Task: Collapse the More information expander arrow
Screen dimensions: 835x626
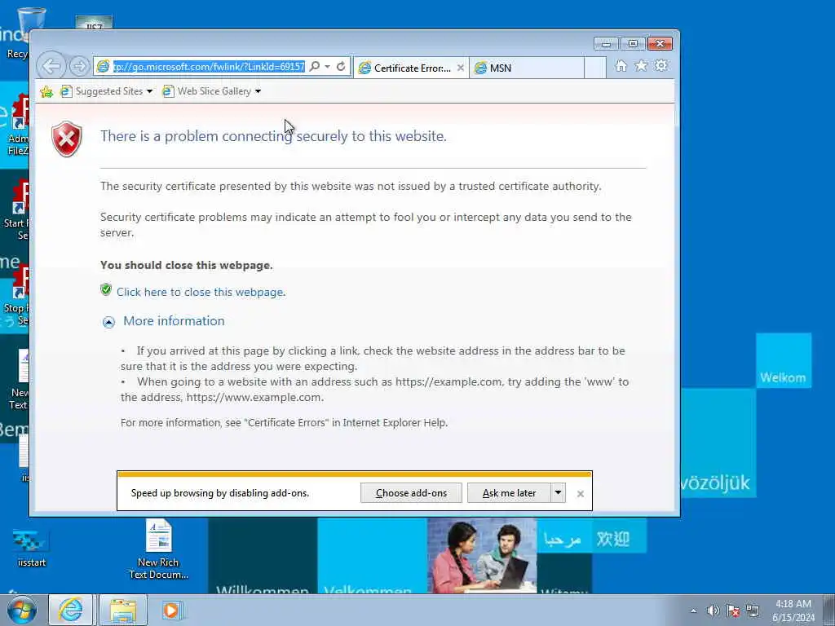Action: pyautogui.click(x=108, y=322)
